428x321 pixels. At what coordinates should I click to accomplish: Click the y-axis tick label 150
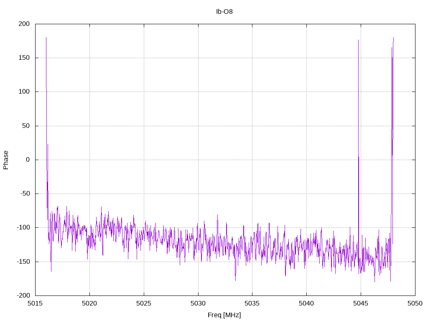24,58
